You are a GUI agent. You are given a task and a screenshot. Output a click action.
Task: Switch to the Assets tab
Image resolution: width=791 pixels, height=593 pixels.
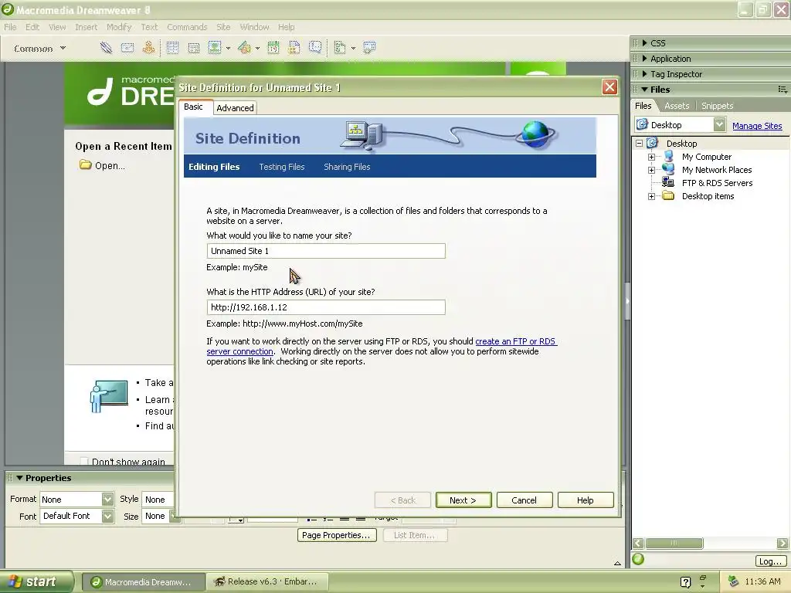tap(677, 106)
